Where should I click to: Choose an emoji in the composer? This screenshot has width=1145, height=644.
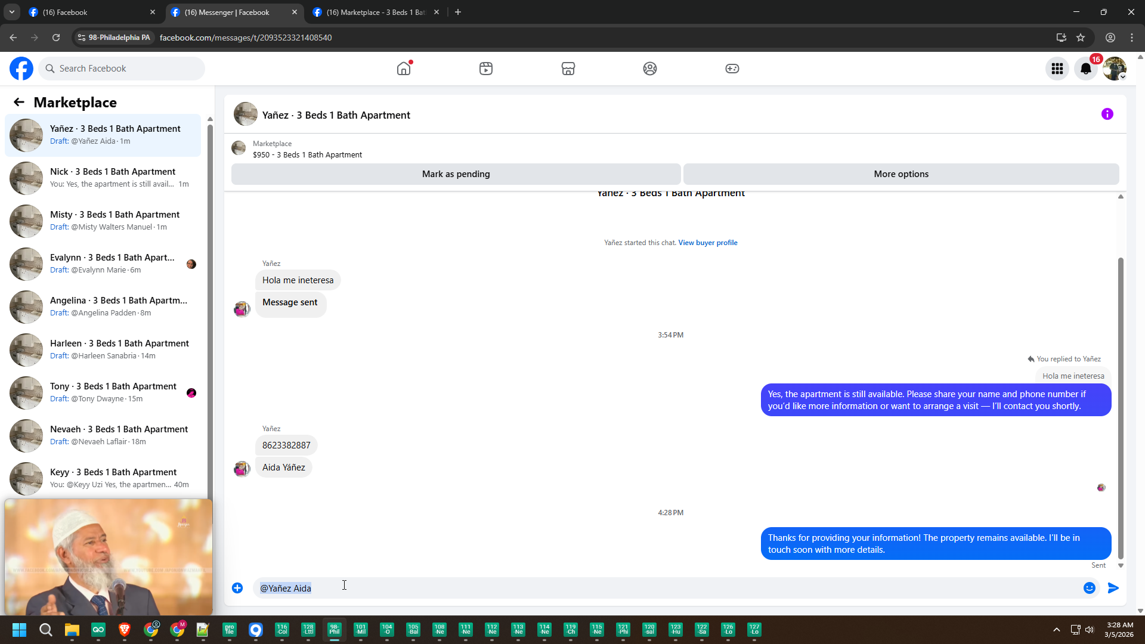pyautogui.click(x=1090, y=588)
